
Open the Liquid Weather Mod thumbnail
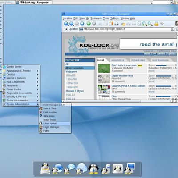(104, 79)
